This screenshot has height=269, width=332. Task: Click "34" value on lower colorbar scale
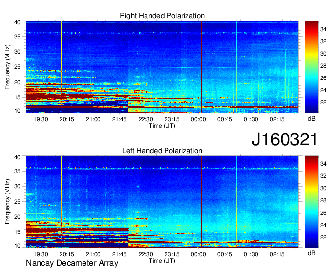point(323,164)
